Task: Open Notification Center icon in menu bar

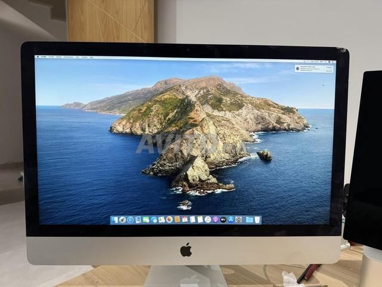Action: pos(333,62)
